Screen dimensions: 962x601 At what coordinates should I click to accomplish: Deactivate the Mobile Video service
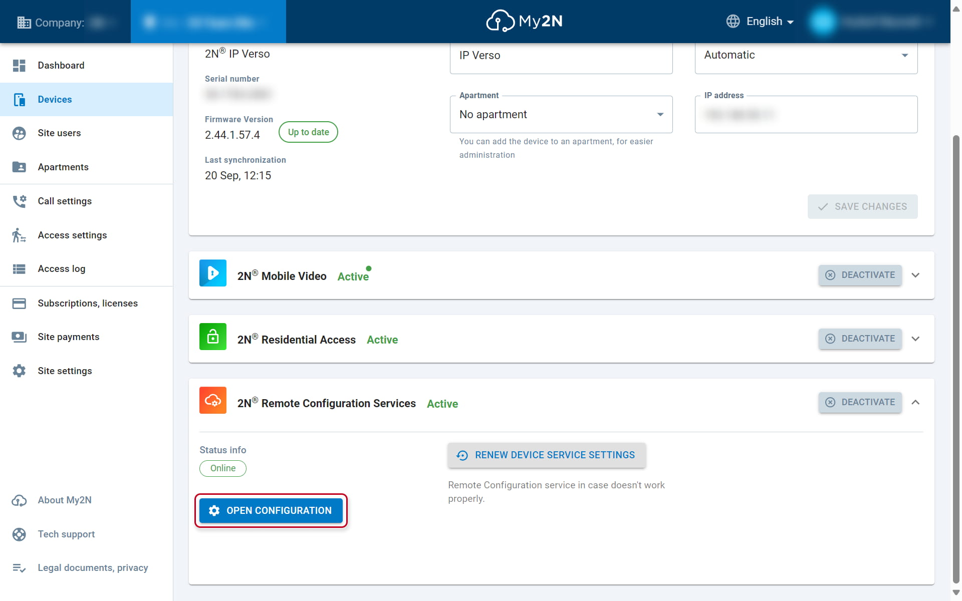[x=860, y=275]
